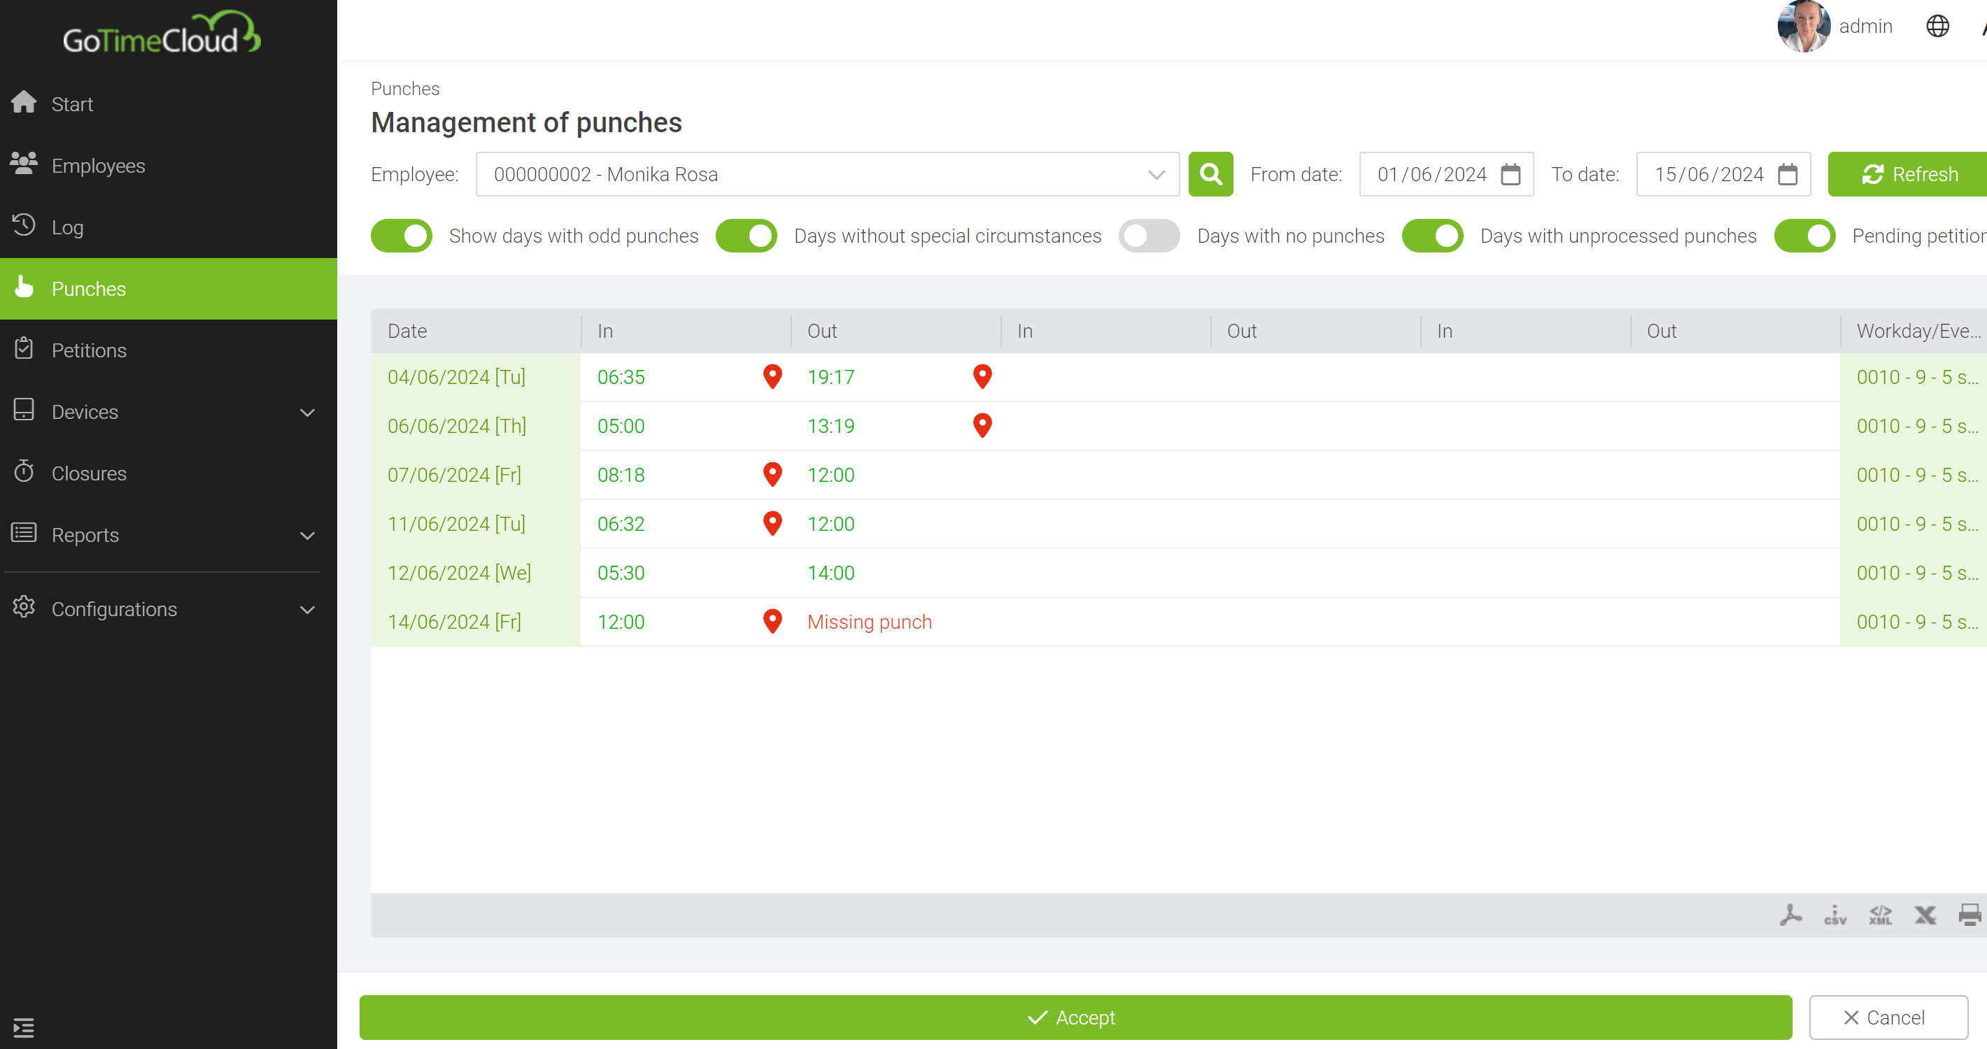Expand the Devices sidebar menu

[x=168, y=412]
